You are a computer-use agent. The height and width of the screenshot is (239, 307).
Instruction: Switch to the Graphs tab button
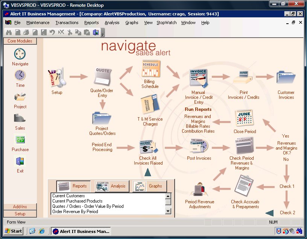(x=150, y=186)
